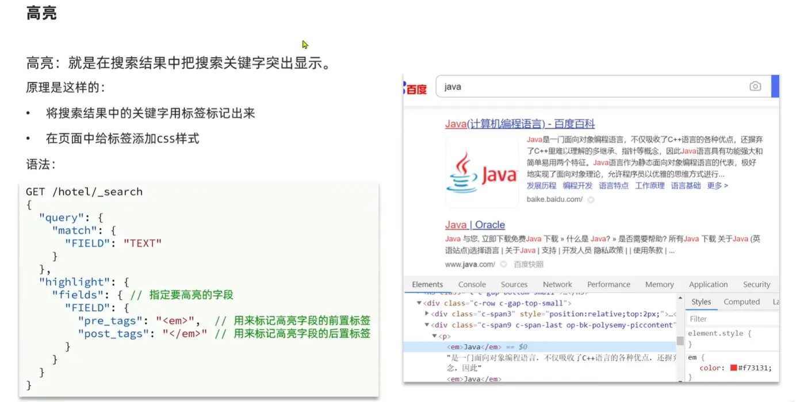Click the java search input field
Image resolution: width=796 pixels, height=402 pixels.
tap(592, 87)
